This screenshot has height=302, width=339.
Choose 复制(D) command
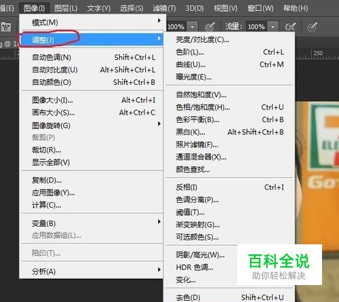pyautogui.click(x=92, y=180)
